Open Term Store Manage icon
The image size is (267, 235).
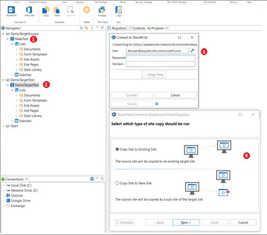[x=102, y=10]
